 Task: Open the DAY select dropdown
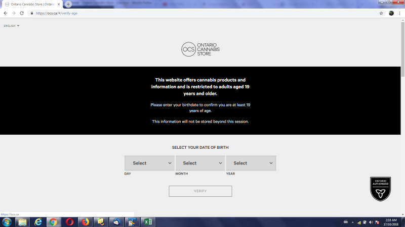point(149,163)
